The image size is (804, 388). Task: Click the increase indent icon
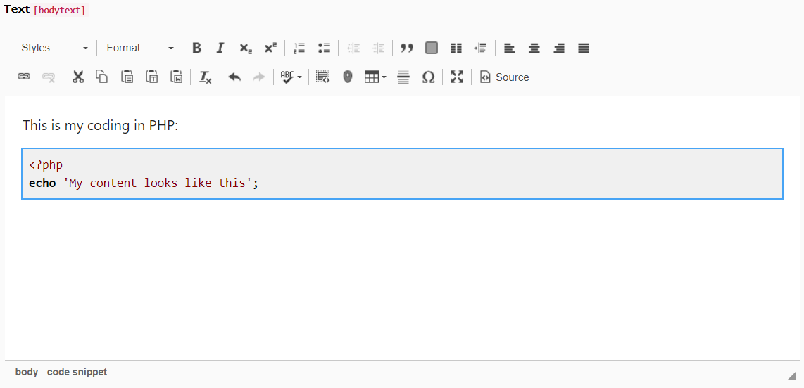coord(378,48)
